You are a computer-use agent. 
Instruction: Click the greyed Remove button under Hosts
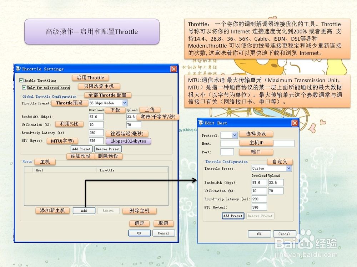[108, 211]
